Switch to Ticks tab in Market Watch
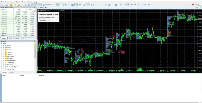The height and width of the screenshot is (103, 202). (x=22, y=38)
